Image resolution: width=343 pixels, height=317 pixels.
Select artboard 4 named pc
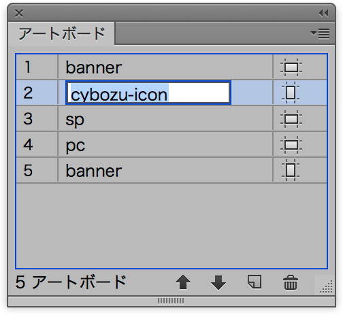tap(171, 144)
